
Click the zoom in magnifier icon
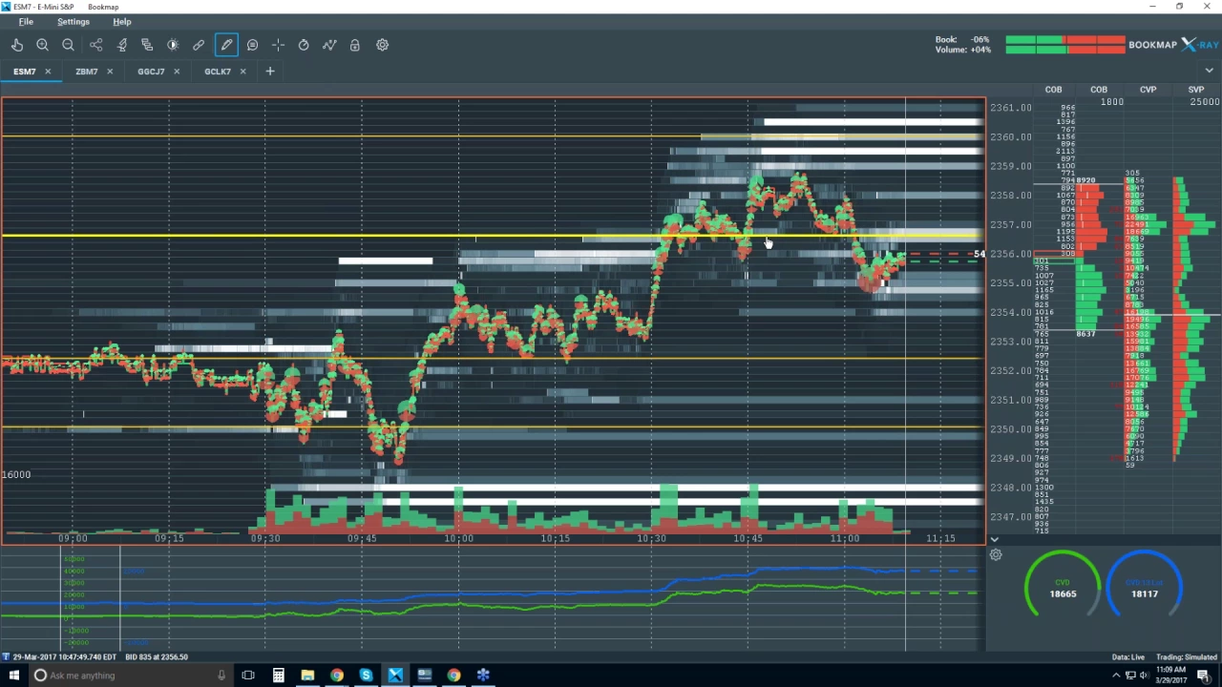click(42, 45)
